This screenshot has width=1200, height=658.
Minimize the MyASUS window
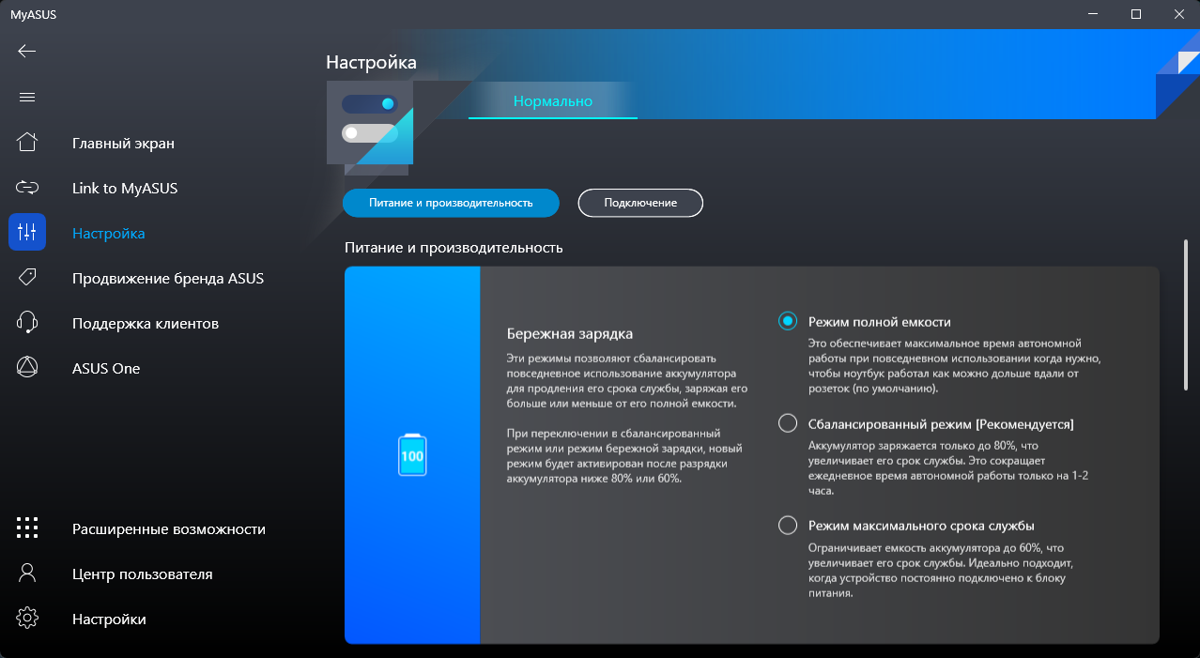(x=1092, y=14)
